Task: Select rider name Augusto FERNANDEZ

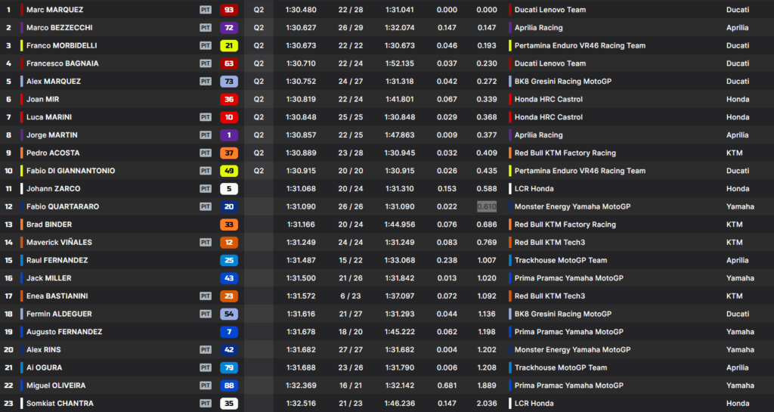Action: click(x=64, y=332)
